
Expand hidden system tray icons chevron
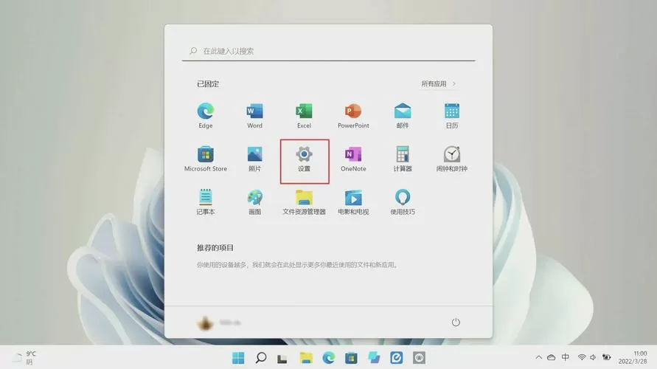pos(539,357)
